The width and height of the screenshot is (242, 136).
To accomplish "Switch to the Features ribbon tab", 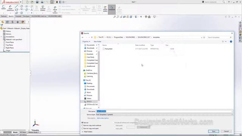I will [4, 16].
